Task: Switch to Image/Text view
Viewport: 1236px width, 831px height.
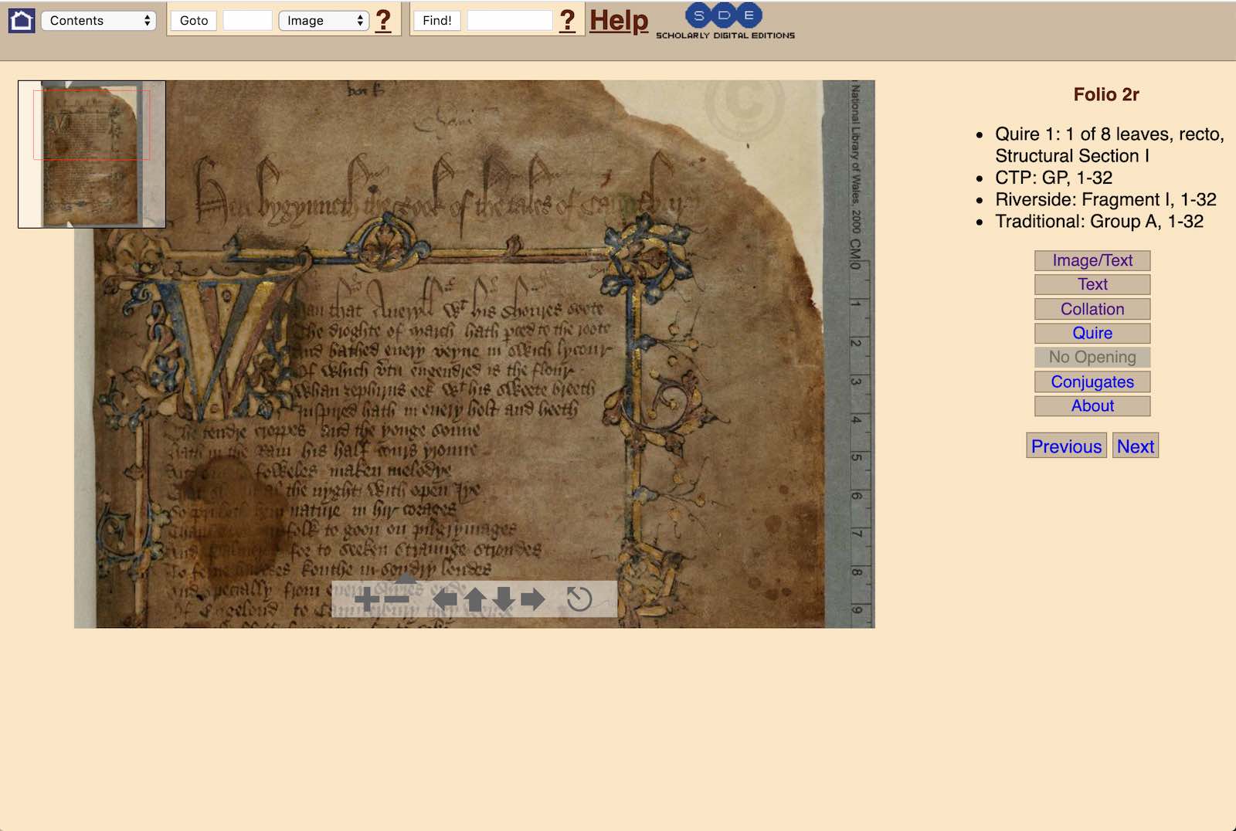Action: [x=1092, y=260]
